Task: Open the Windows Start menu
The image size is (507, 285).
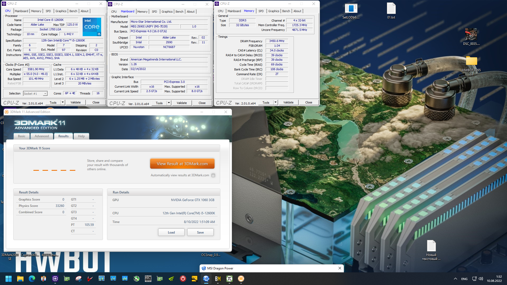Action: pos(8,279)
